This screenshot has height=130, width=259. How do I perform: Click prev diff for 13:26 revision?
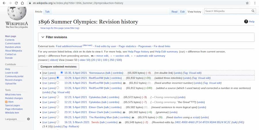point(52,88)
